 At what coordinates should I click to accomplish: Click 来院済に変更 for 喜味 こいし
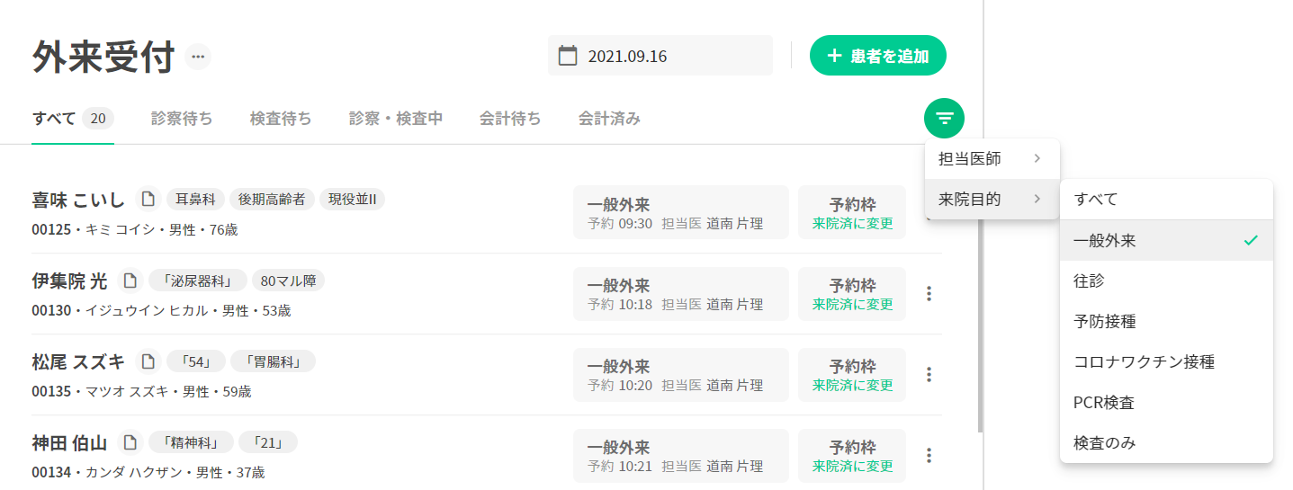852,223
